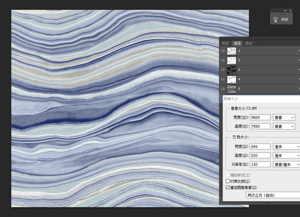300x217 pixels.
Task: Click thumbnail of channel 4
Action: tap(231, 80)
